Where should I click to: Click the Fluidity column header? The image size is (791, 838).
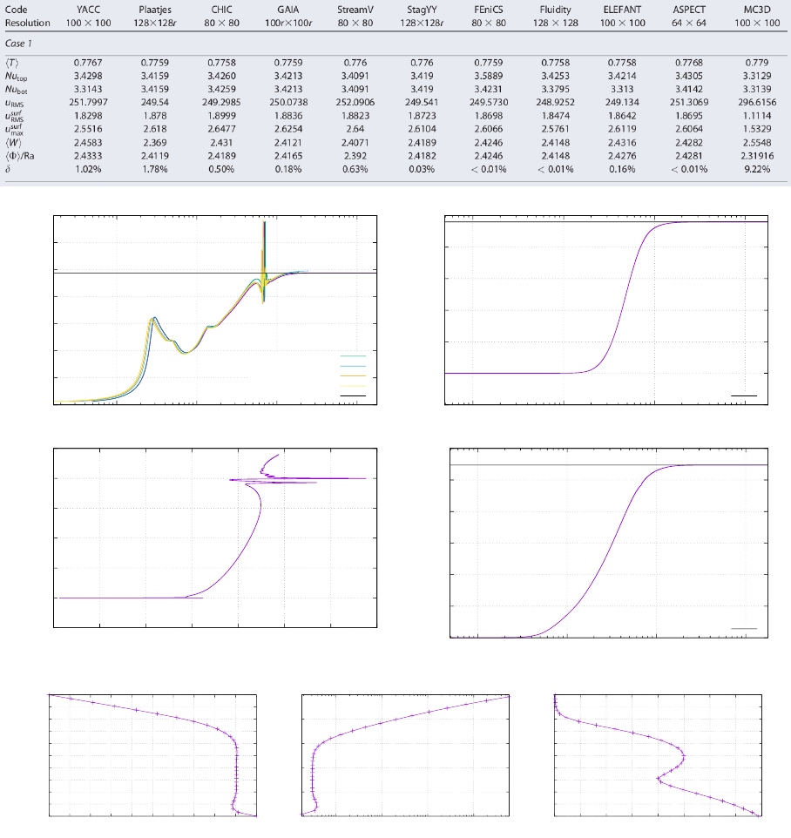click(x=555, y=10)
